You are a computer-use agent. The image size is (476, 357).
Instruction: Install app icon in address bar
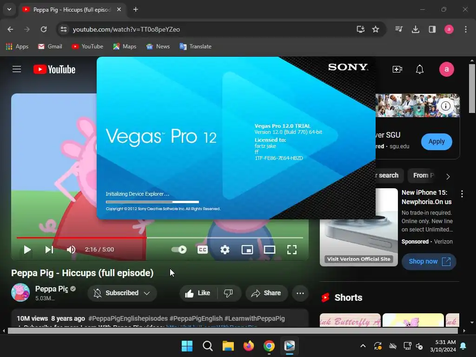[361, 29]
